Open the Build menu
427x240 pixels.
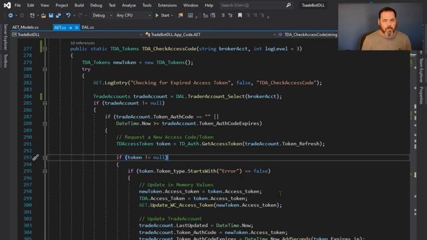(x=79, y=5)
